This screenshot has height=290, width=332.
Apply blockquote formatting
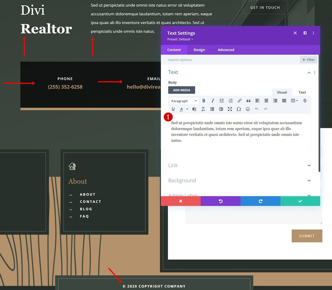click(248, 100)
